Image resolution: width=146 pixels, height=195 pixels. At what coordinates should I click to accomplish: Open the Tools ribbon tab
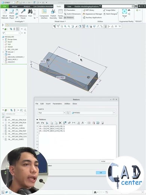point(59,6)
